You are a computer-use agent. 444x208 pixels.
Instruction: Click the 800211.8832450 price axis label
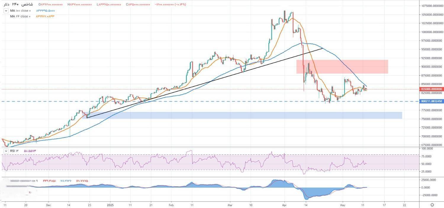[x=431, y=101]
